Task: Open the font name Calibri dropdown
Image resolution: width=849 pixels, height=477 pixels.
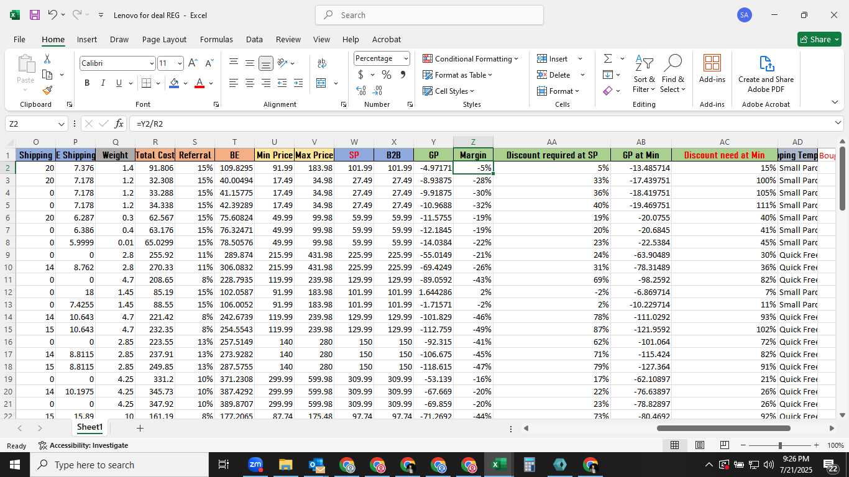Action: (151, 63)
